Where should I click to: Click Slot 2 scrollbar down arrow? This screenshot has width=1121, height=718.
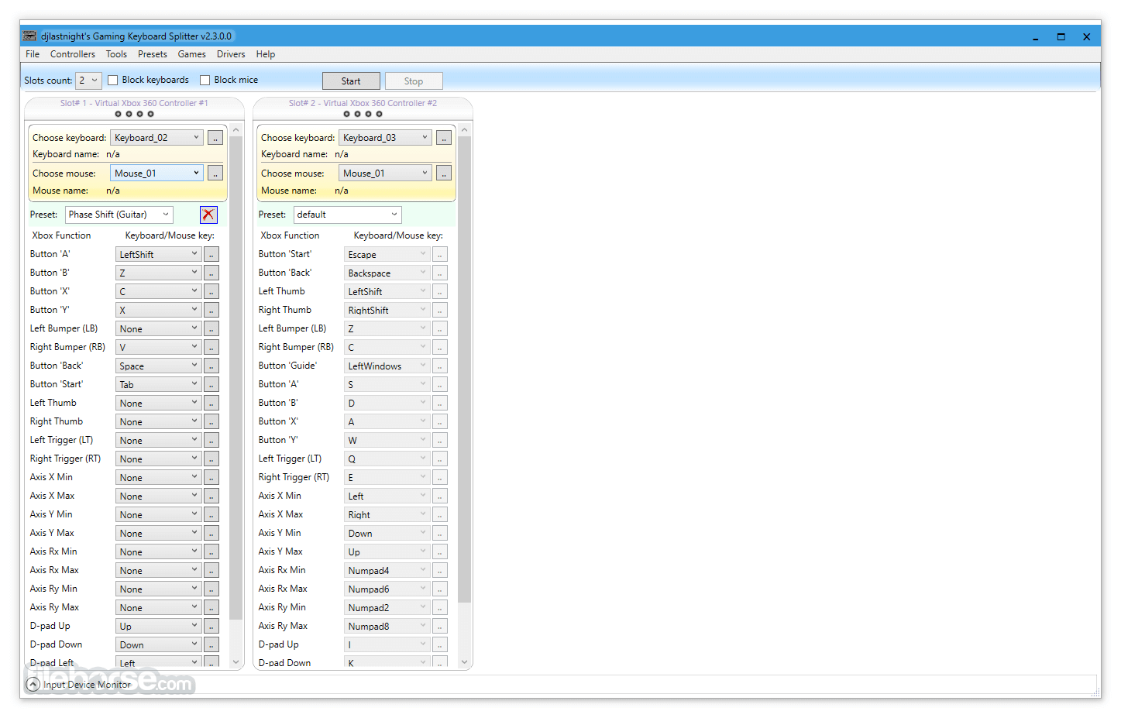pyautogui.click(x=465, y=662)
